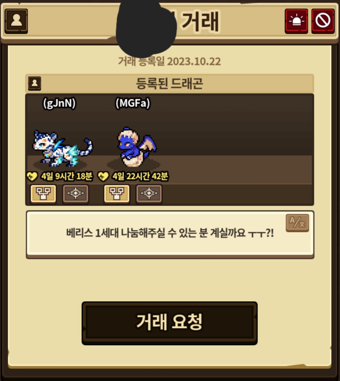The height and width of the screenshot is (381, 340).
Task: Translate the message with the A/文 icon
Action: 297,223
